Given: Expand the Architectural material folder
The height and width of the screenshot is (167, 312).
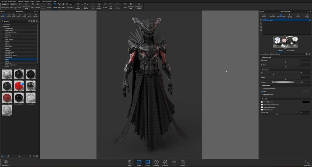Looking at the screenshot, I should (4, 28).
